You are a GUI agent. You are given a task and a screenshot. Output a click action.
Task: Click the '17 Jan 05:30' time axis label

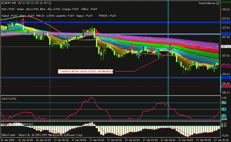point(204,140)
